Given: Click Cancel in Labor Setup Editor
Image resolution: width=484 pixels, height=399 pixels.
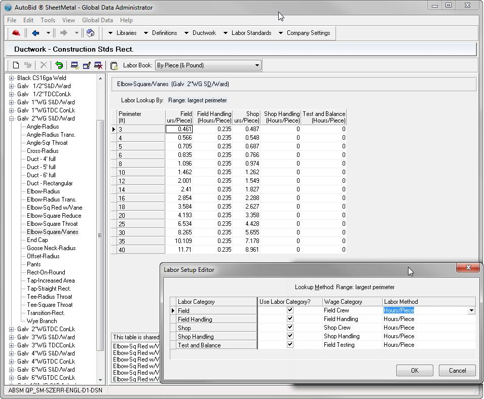Looking at the screenshot, I should coord(457,370).
